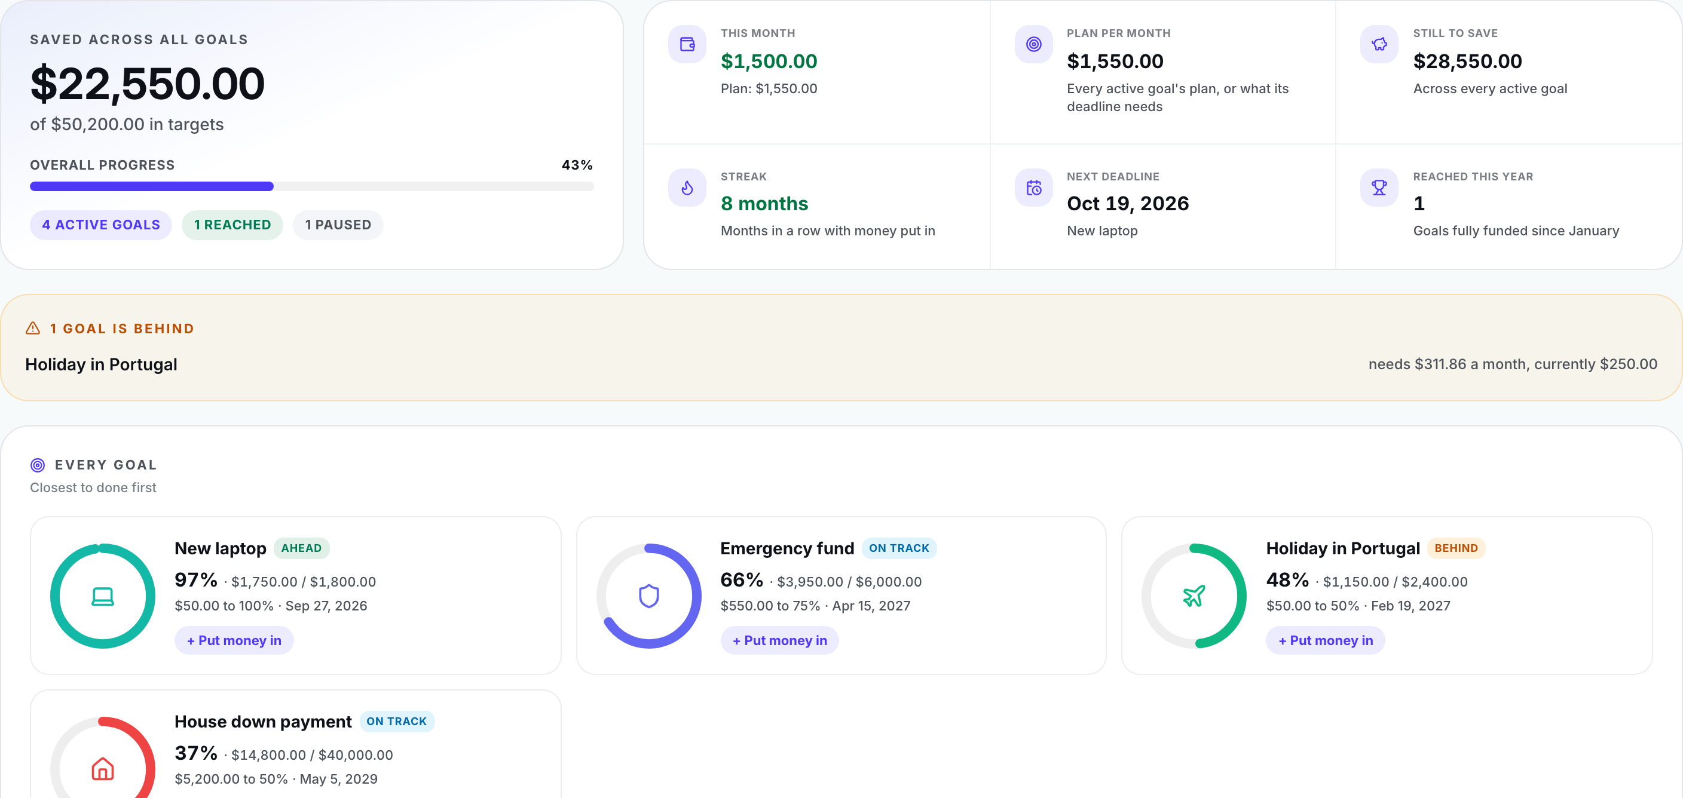Click the airplane icon in the Holiday in Portugal ring
The width and height of the screenshot is (1683, 798).
point(1194,596)
